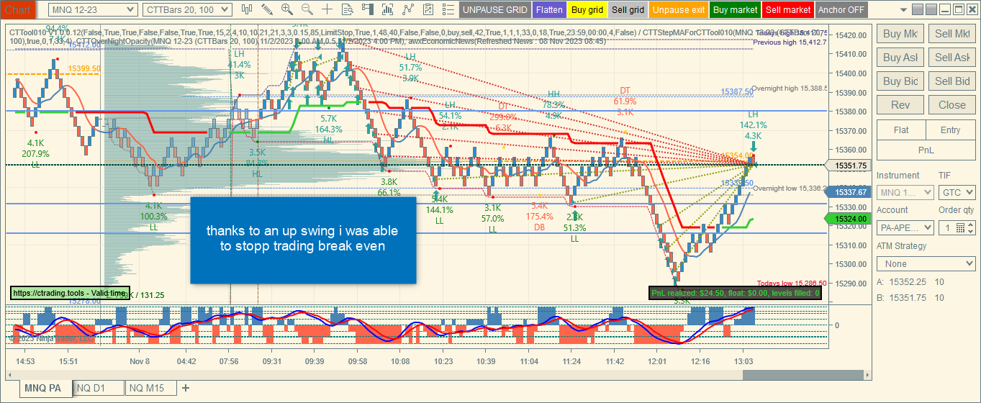Toggle the Anchor OFF button
Image resolution: width=981 pixels, height=403 pixels.
[x=841, y=10]
